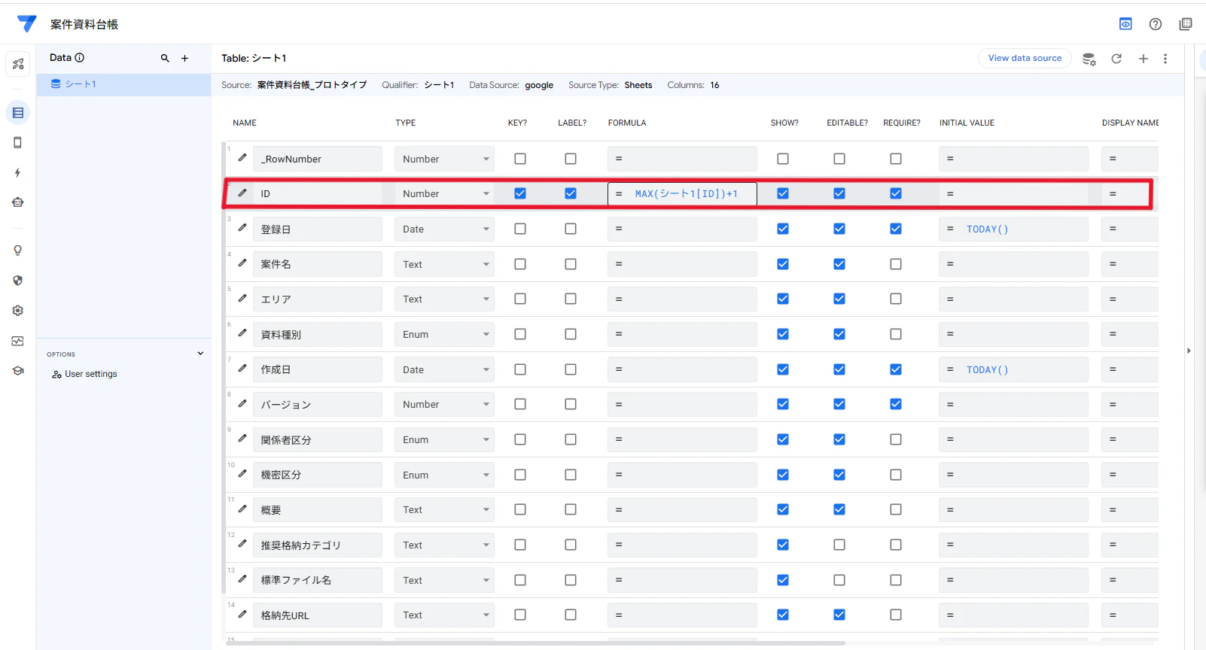Open the type dropdown for 登録日
The height and width of the screenshot is (650, 1206).
[x=444, y=229]
